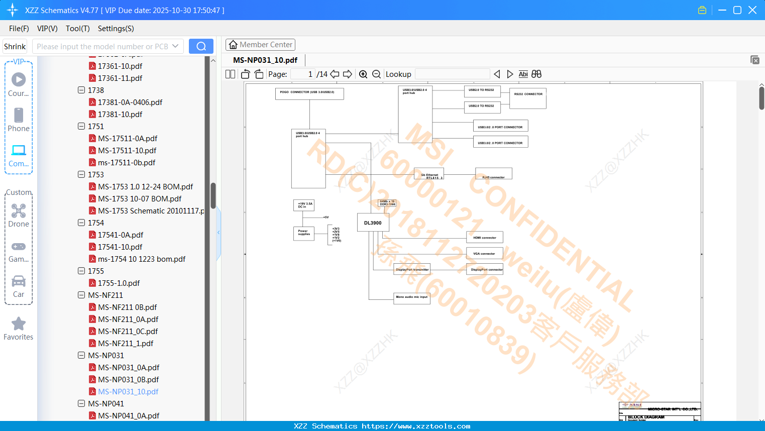The height and width of the screenshot is (431, 765).
Task: Zoom in on the schematic
Action: [x=363, y=74]
